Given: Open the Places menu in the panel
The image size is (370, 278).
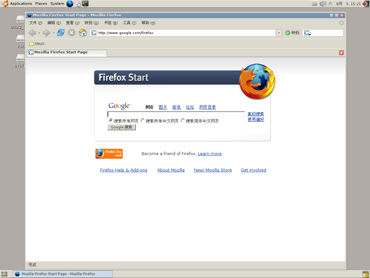Looking at the screenshot, I should 41,4.
